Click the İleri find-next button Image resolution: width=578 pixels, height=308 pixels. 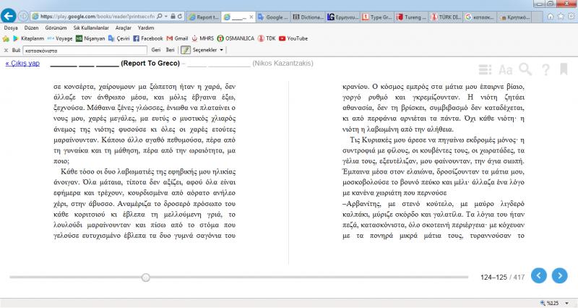[x=171, y=50]
